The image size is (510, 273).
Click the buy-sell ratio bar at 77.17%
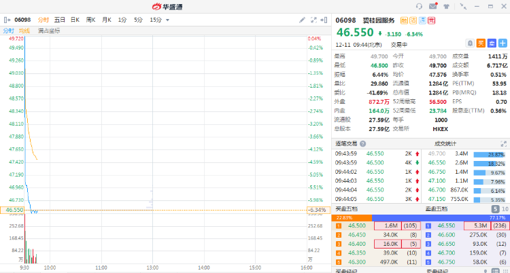[441, 218]
